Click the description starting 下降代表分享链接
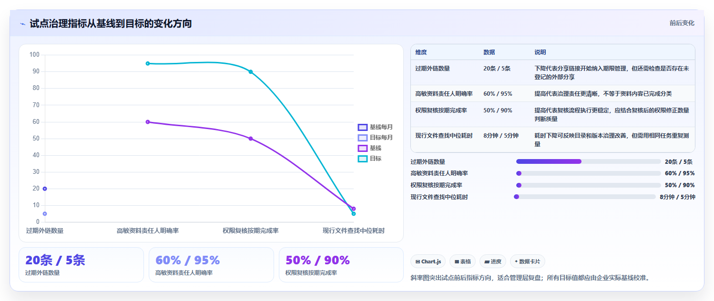Image resolution: width=714 pixels, height=301 pixels. coord(612,72)
